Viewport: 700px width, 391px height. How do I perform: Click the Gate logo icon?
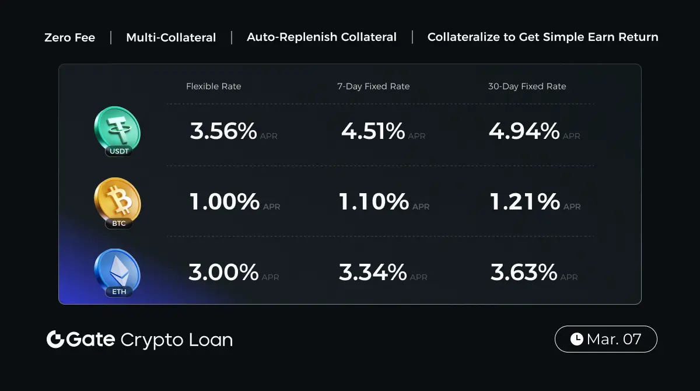pyautogui.click(x=55, y=340)
